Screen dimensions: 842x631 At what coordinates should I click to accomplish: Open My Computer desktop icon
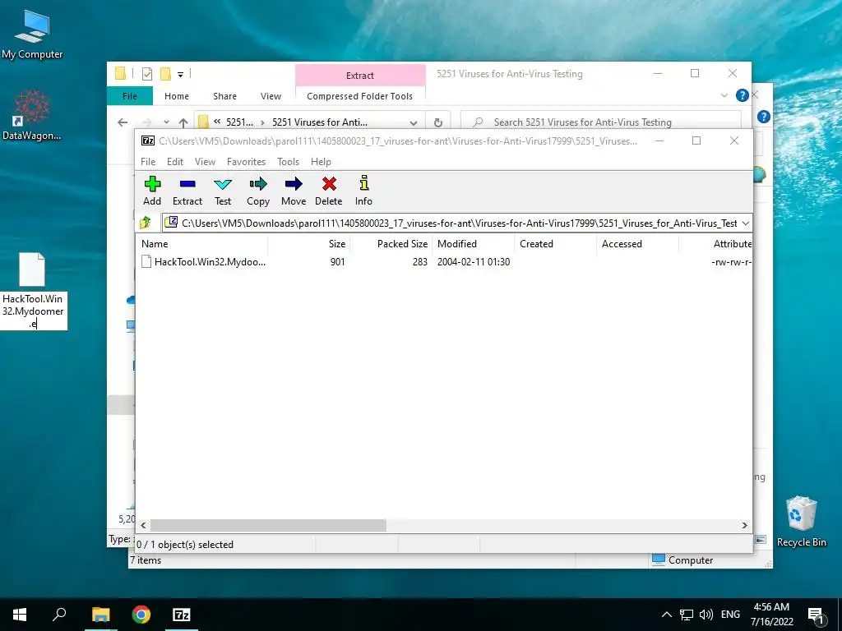32,35
